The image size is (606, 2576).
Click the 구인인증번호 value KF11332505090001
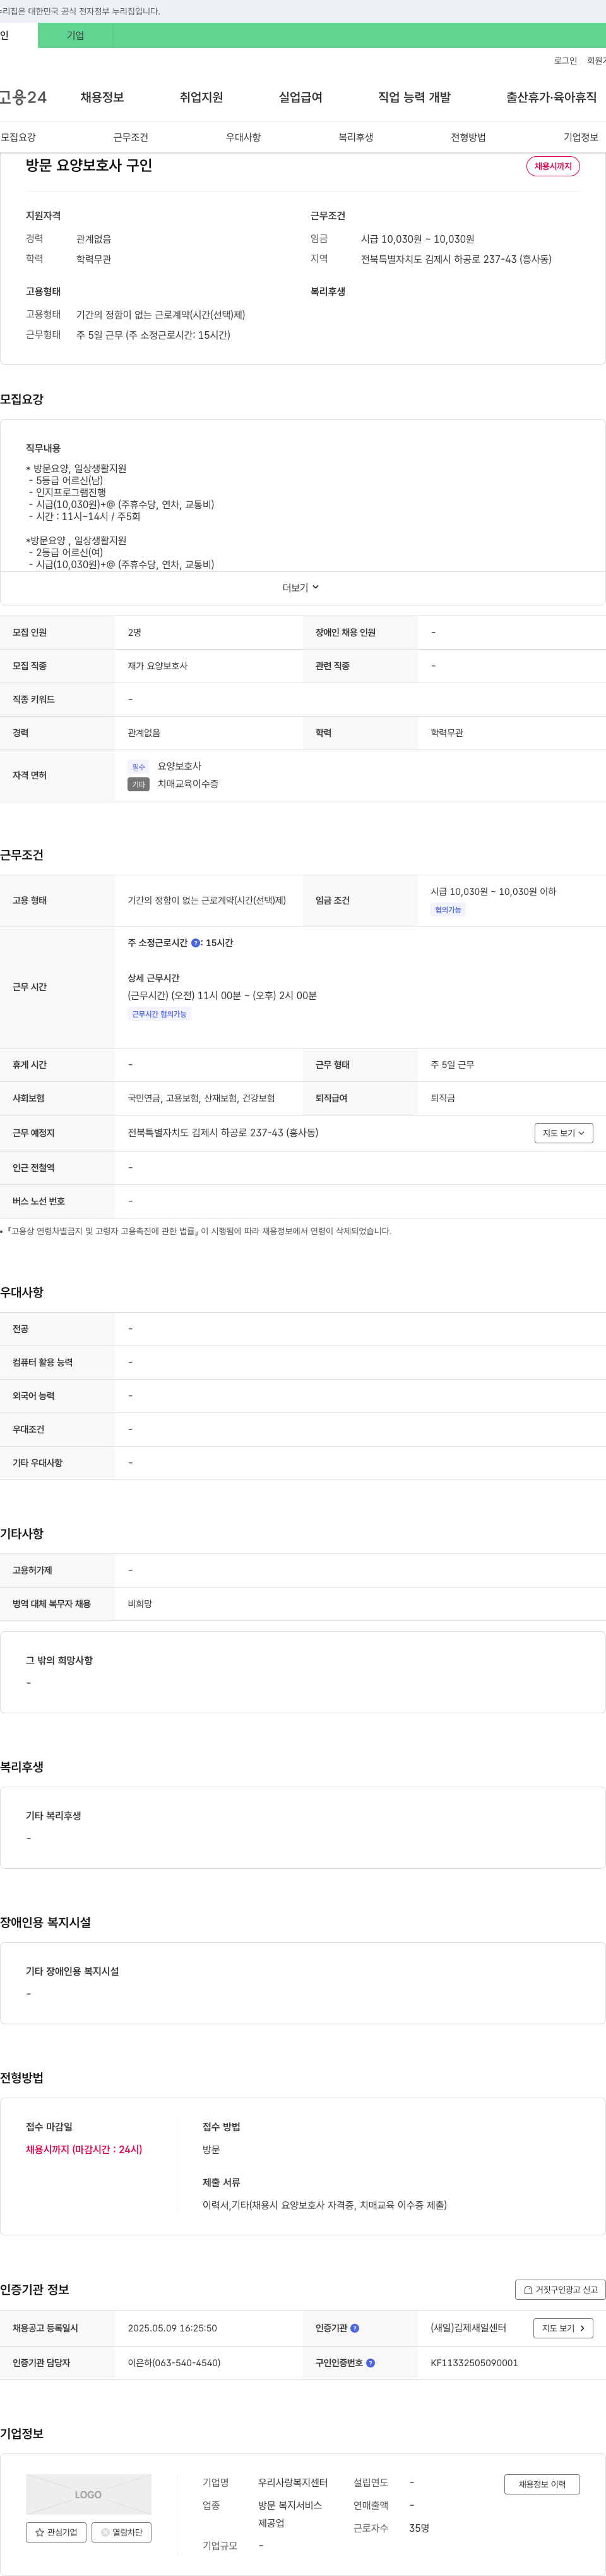474,2363
